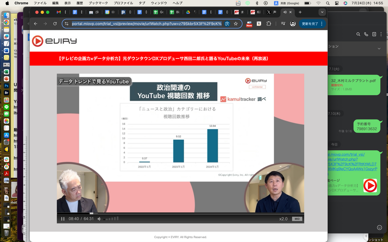Bookmark this page with the star icon
Screen dimensions: 388x242
[236, 24]
